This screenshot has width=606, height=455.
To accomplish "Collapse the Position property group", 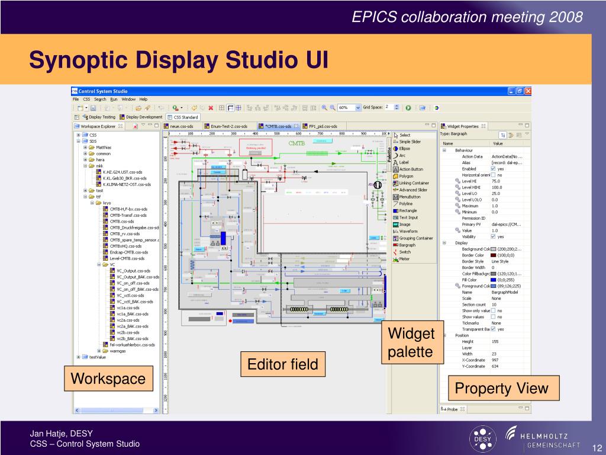I will 444,335.
